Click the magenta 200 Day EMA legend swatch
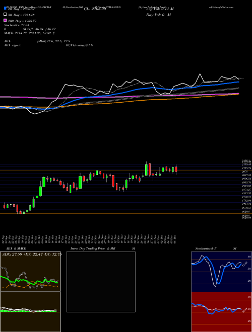The width and height of the screenshot is (252, 332). click(x=5, y=20)
